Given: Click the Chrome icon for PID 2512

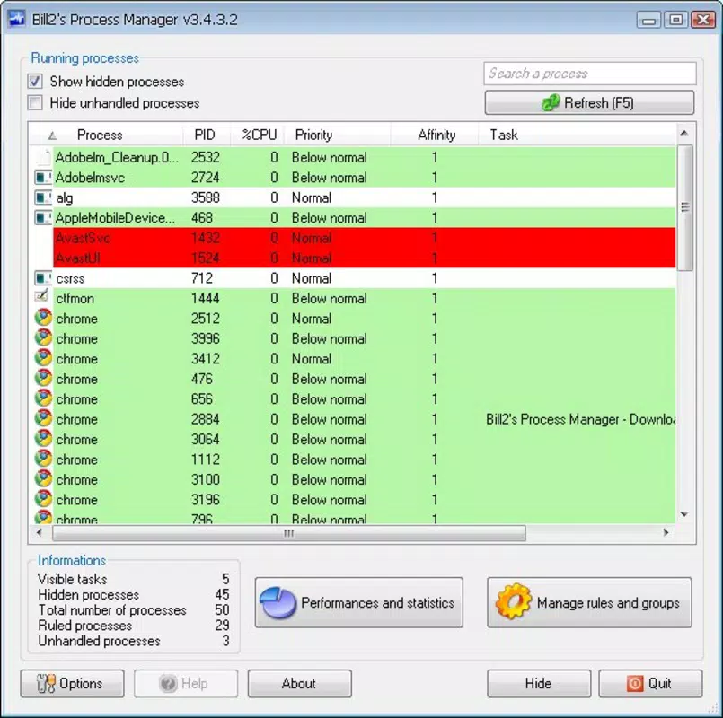Looking at the screenshot, I should 43,318.
